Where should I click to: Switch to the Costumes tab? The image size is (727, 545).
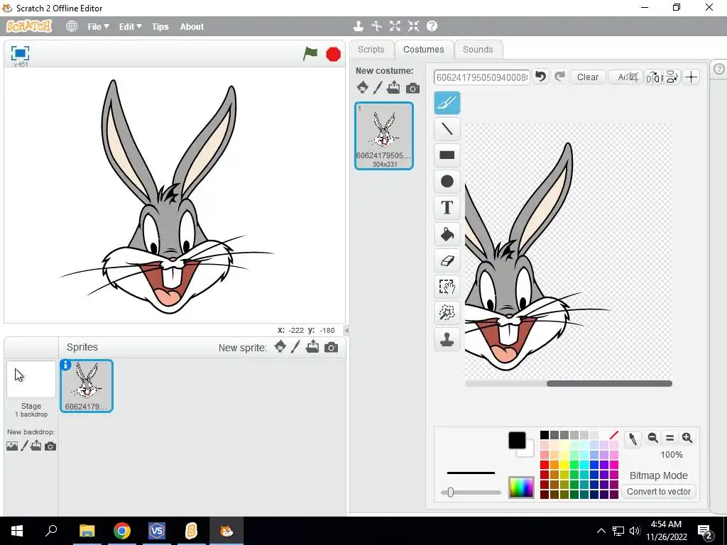coord(423,50)
